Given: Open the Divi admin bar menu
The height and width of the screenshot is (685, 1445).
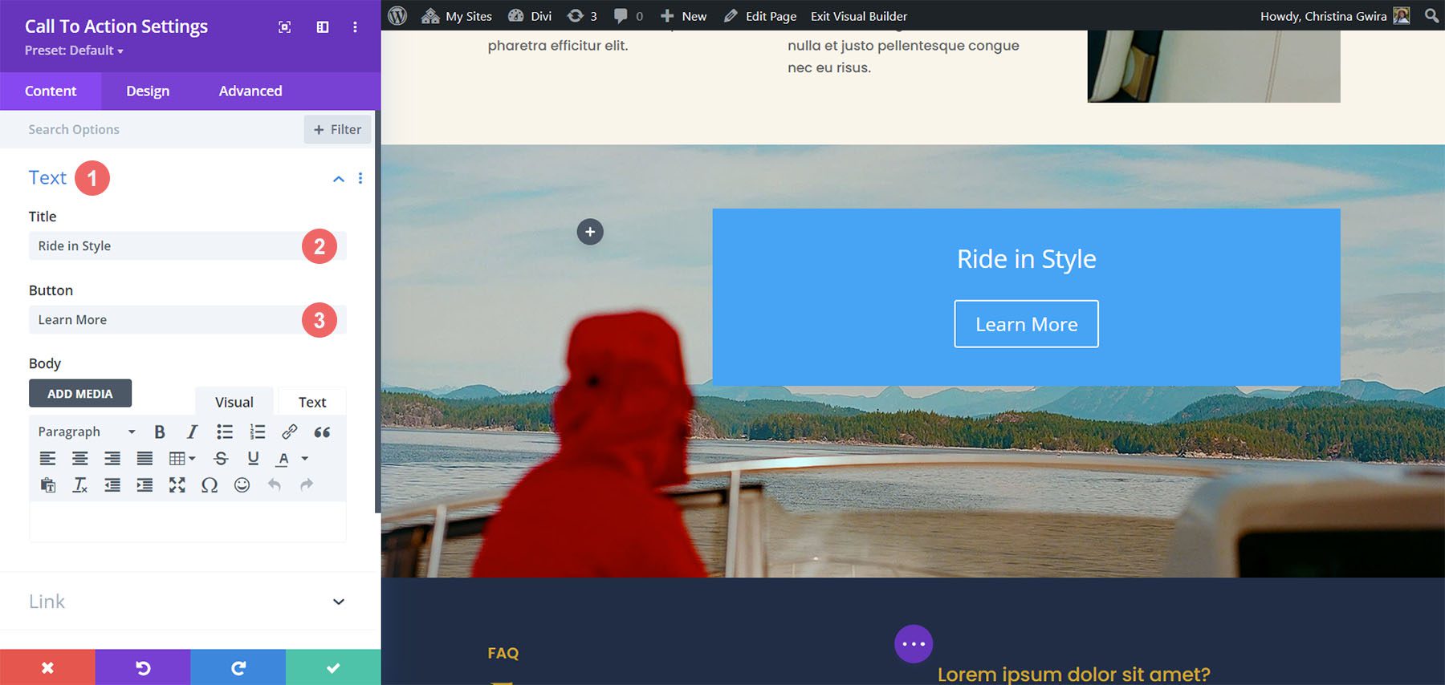Looking at the screenshot, I should (x=530, y=16).
